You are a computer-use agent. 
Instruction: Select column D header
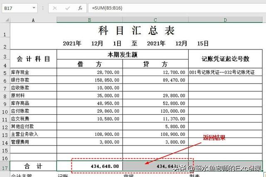pos(225,20)
